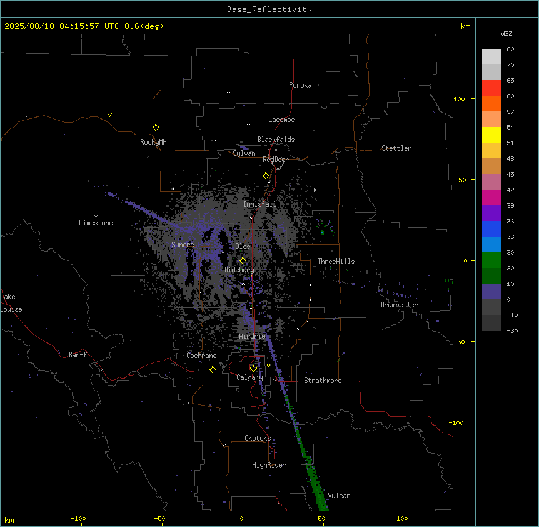Select the light gray 70-80 dBZ swatch
539x527 pixels.
coord(491,57)
